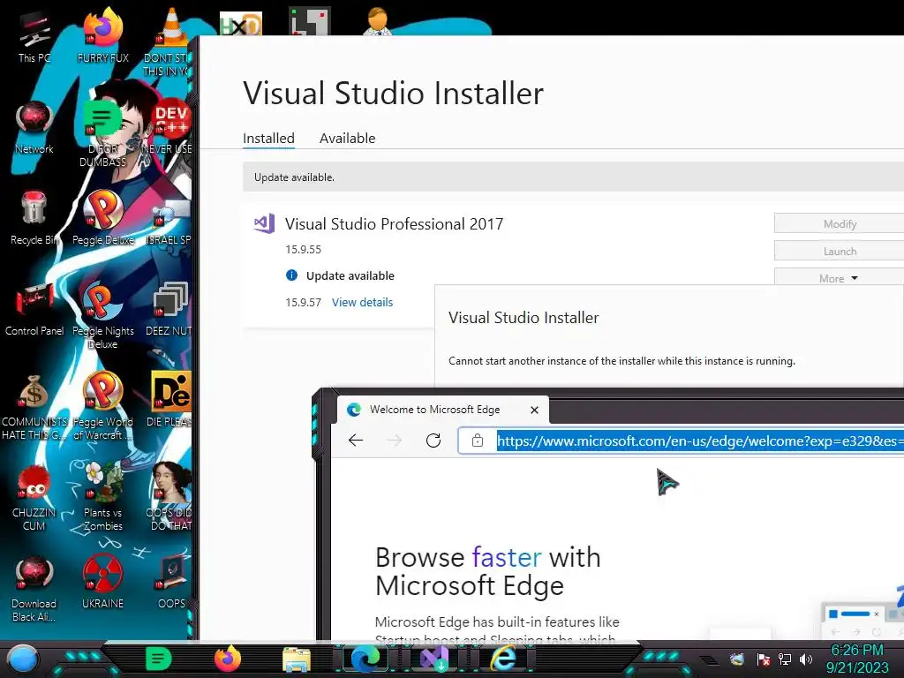This screenshot has width=904, height=678.
Task: Click the "Browse faster with Microsoft Edge" heading
Action: [x=487, y=571]
